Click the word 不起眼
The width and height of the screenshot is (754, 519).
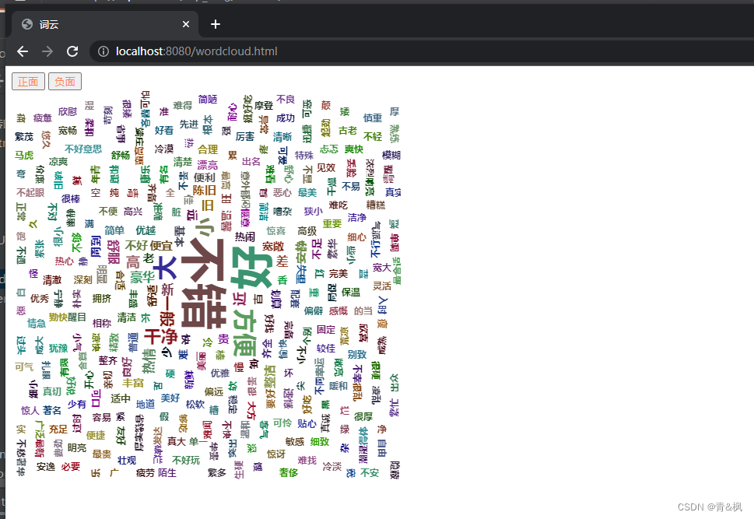[x=30, y=192]
